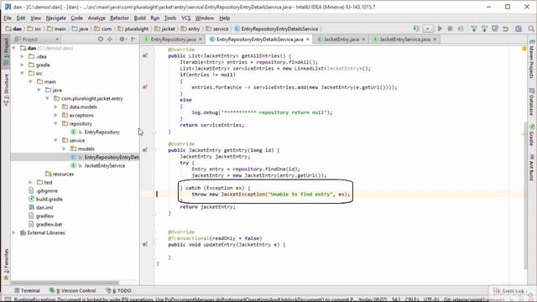The width and height of the screenshot is (537, 302).
Task: Toggle the Ant Build tool window
Action: 531,168
